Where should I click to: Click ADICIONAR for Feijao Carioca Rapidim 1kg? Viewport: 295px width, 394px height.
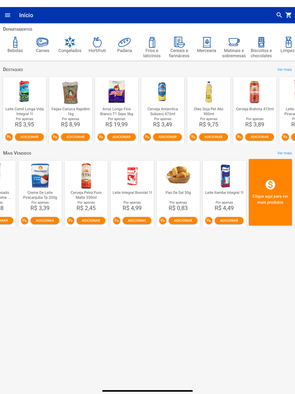click(75, 137)
